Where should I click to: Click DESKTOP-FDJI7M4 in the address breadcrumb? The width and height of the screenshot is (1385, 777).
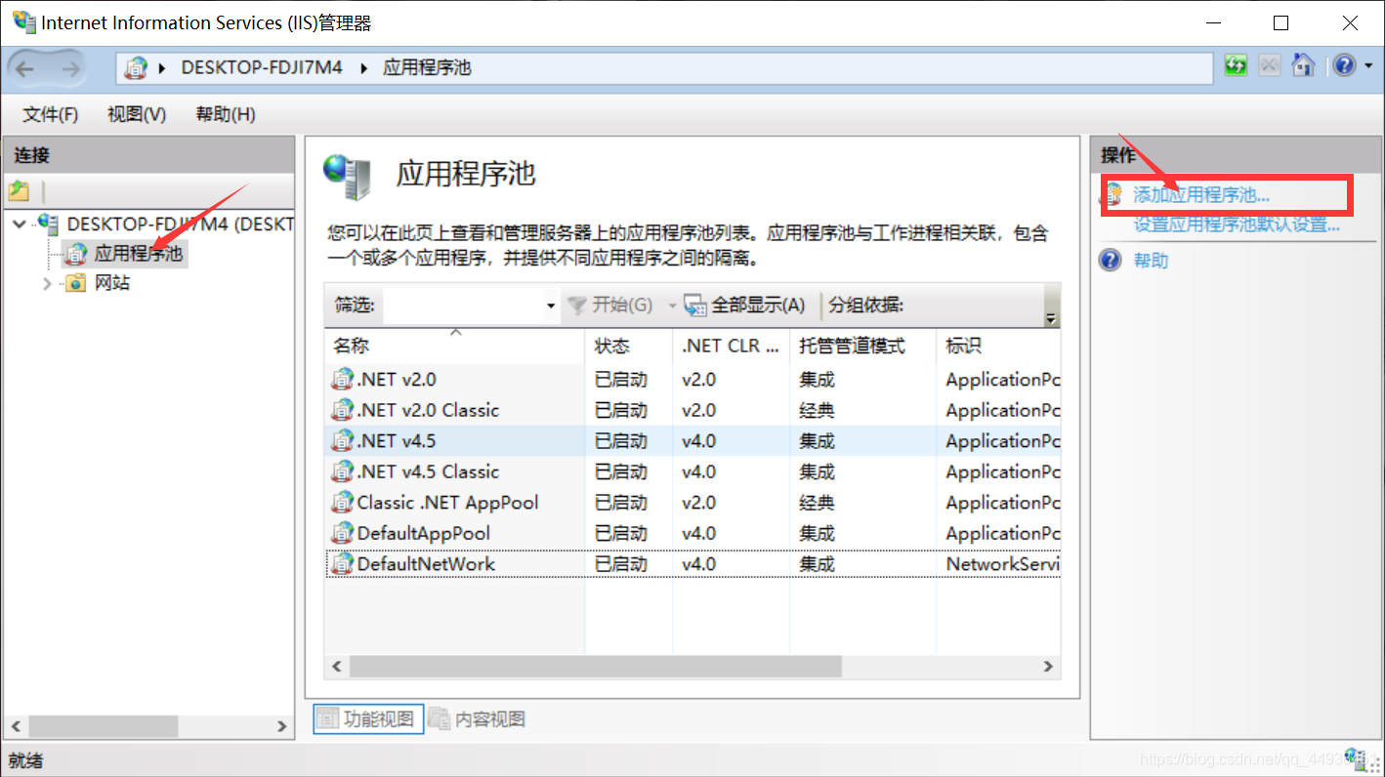(x=262, y=67)
